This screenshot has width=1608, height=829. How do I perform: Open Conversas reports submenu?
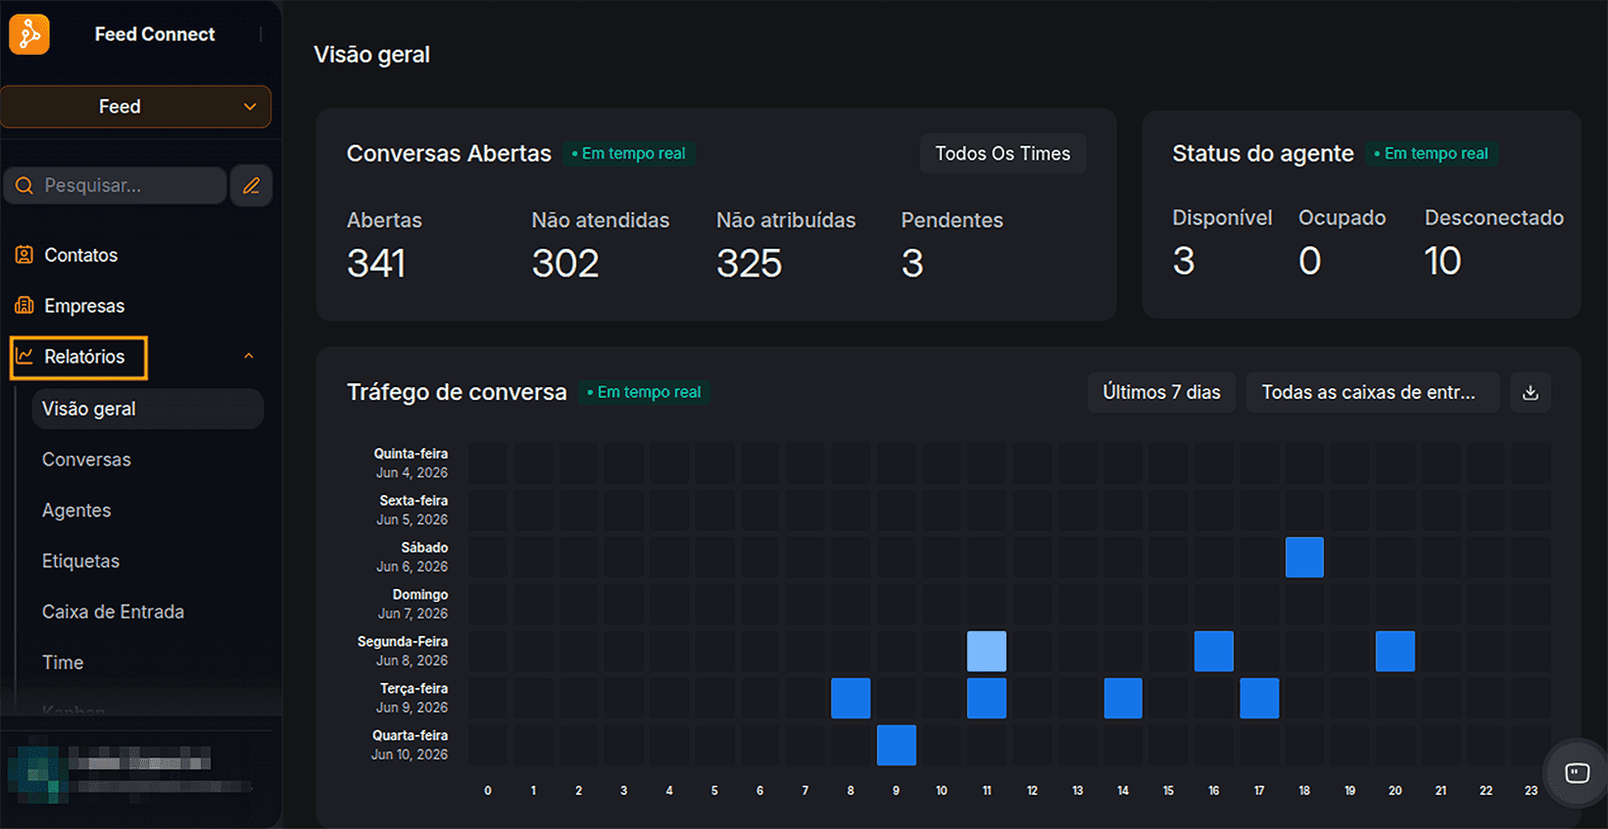point(86,460)
